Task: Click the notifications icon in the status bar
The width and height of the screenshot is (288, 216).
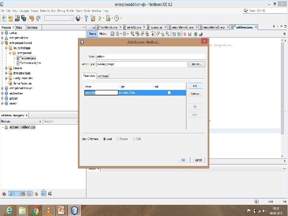Action: (256, 202)
